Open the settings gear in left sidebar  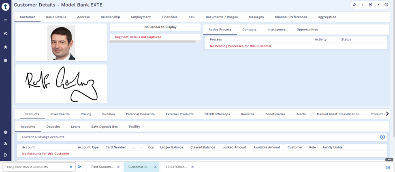click(x=6, y=132)
